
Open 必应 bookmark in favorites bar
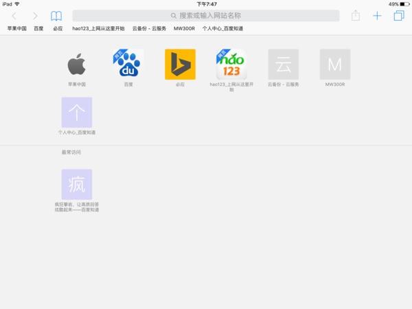click(x=58, y=28)
